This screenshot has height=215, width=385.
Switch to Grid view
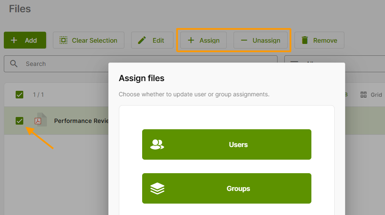pos(371,95)
